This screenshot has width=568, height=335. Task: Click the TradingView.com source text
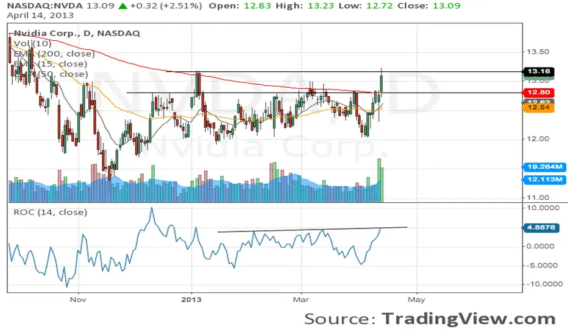(x=469, y=319)
